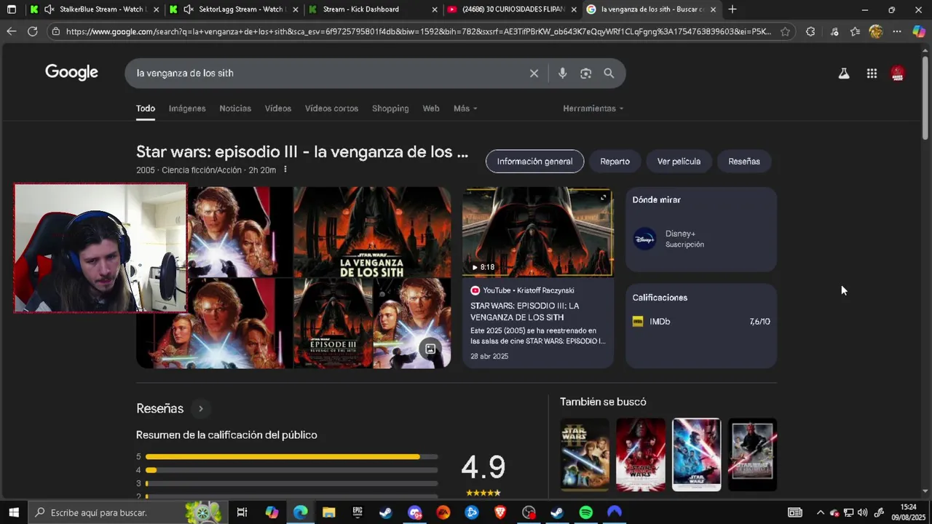Open a new browser tab

point(732,9)
